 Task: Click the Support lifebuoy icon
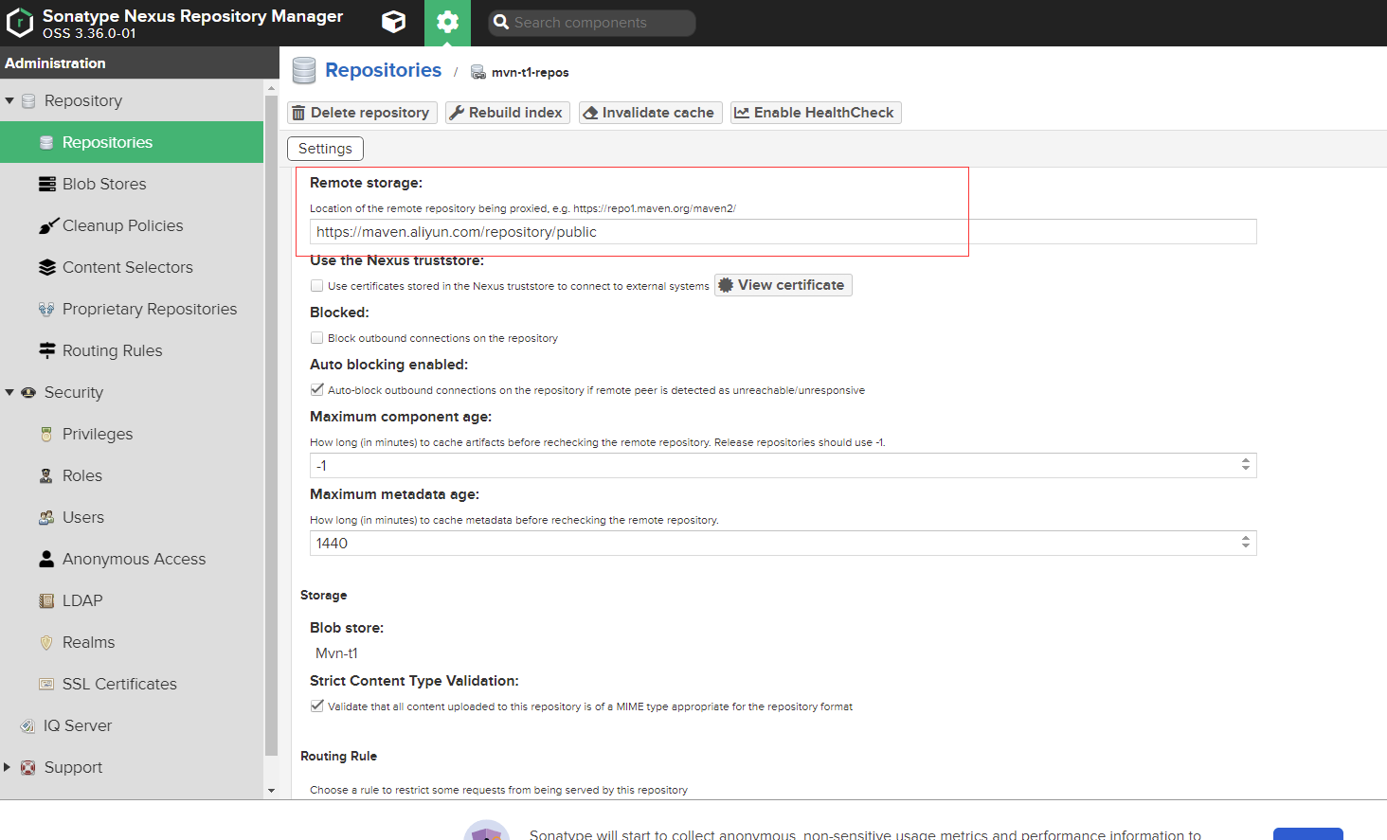(28, 767)
